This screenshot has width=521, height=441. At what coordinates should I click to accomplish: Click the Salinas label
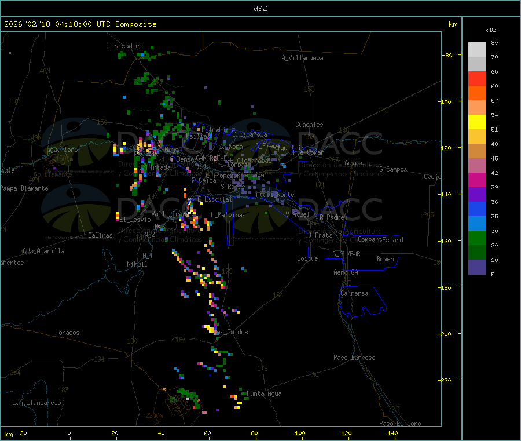pyautogui.click(x=100, y=235)
